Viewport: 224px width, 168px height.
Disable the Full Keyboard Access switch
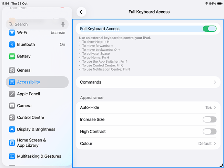[210, 29]
